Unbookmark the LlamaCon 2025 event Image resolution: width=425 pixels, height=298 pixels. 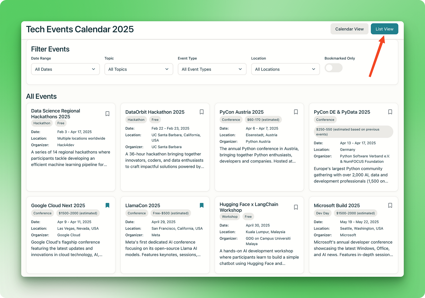202,205
